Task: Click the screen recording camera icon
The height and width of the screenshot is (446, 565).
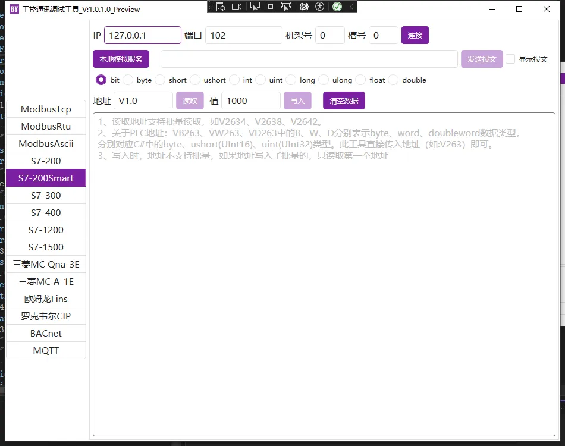Action: [x=237, y=7]
